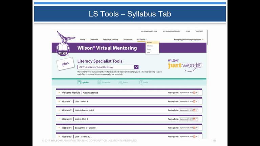Collapse the Module 5 row arrow
260x146 pixels.
coord(59,137)
